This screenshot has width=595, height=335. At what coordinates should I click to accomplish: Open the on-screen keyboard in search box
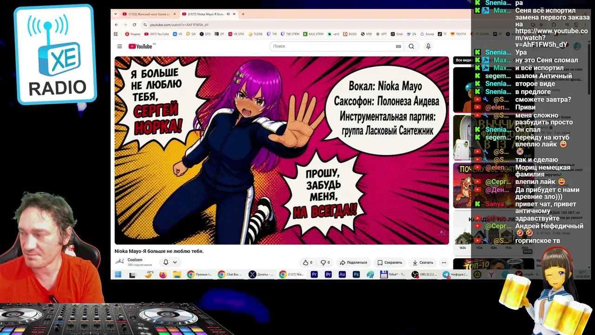[398, 47]
